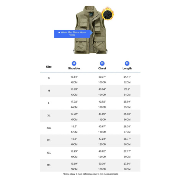Viewport: 180px width, 180px height.
Task: Click the 5XL size row label
Action: 49,165
